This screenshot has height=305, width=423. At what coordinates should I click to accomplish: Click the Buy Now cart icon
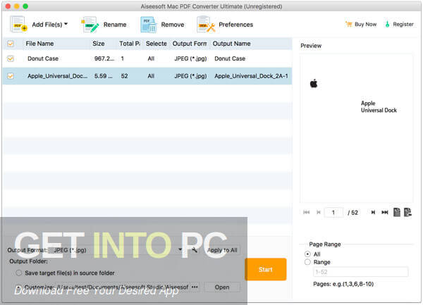click(348, 24)
